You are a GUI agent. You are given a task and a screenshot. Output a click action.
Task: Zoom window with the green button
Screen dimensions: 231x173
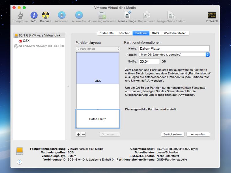24,8
